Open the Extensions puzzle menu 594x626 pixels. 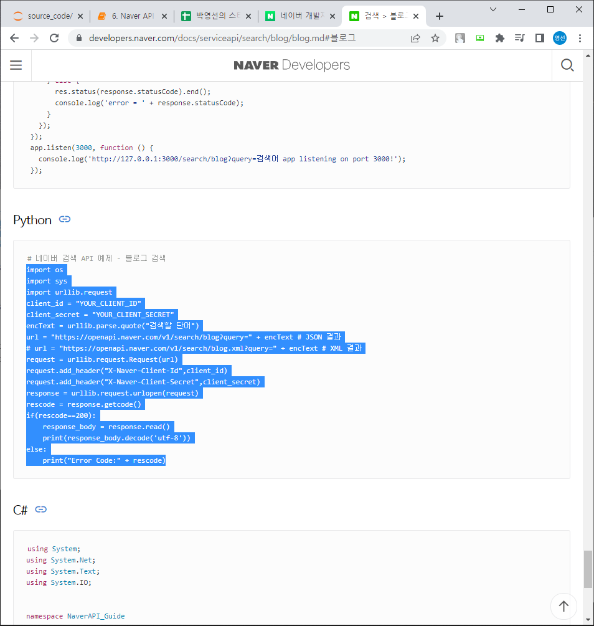tap(500, 38)
